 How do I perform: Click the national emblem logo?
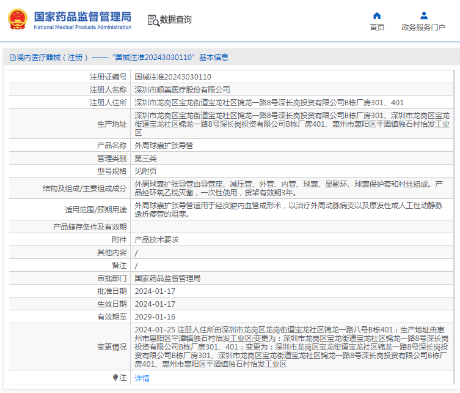[18, 20]
